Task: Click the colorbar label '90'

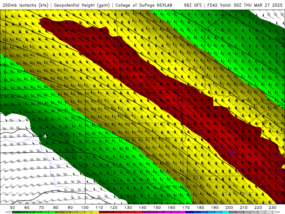Action: pos(70,208)
